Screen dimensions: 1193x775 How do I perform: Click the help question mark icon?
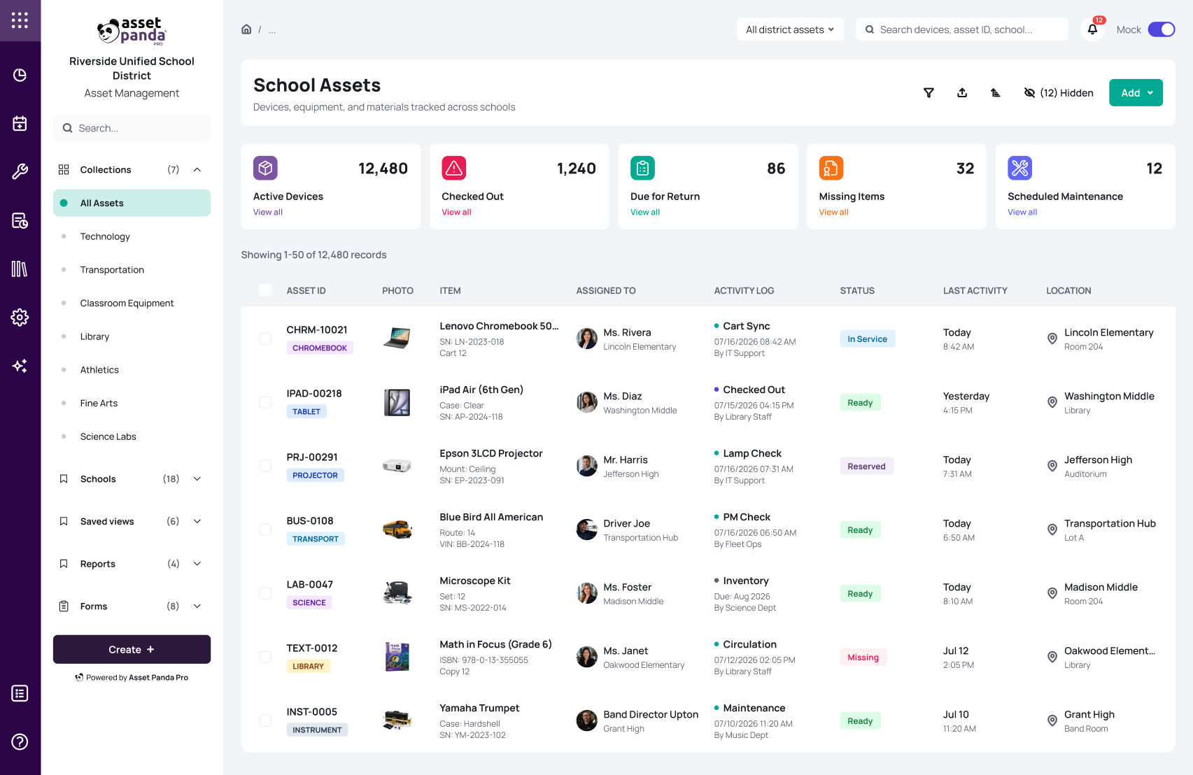tap(20, 741)
